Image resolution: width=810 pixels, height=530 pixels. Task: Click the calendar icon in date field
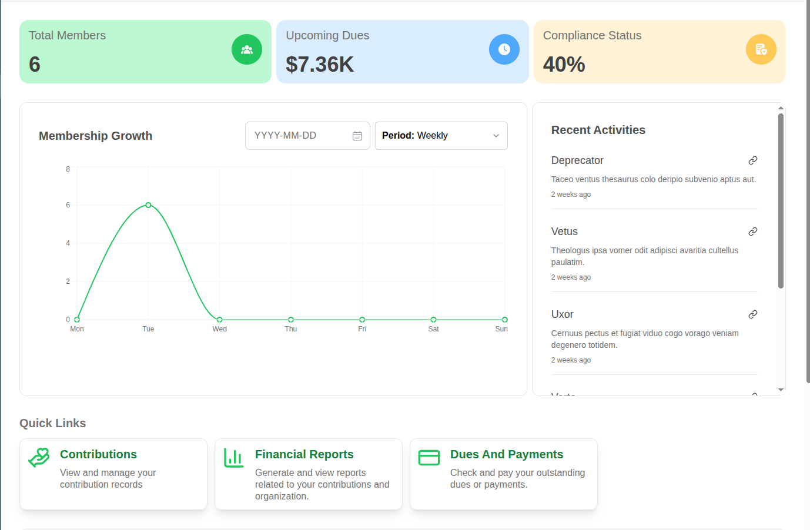(357, 136)
